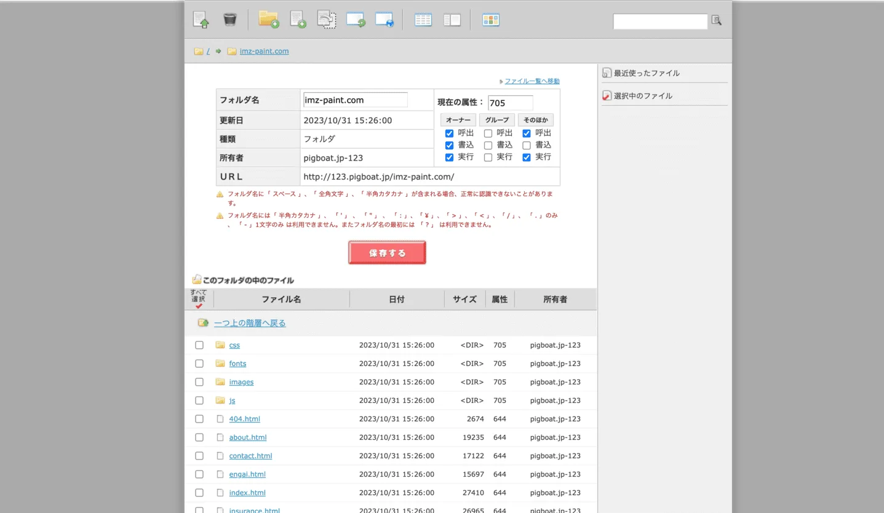Click the folder name input field
The image size is (884, 513).
(355, 100)
